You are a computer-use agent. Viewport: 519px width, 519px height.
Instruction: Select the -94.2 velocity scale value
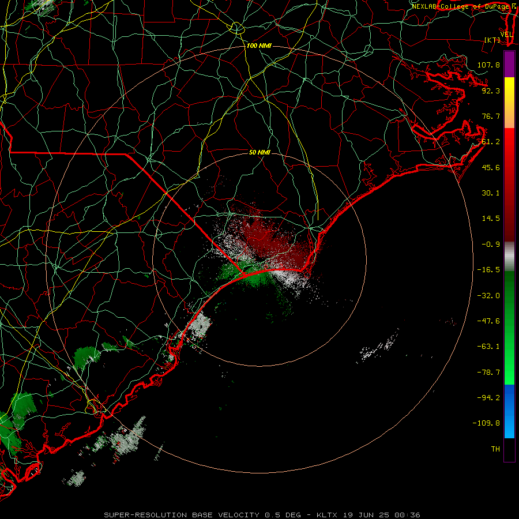coord(488,397)
